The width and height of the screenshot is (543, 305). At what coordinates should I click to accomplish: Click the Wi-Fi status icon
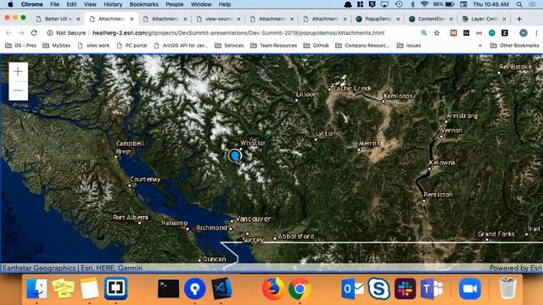point(424,4)
